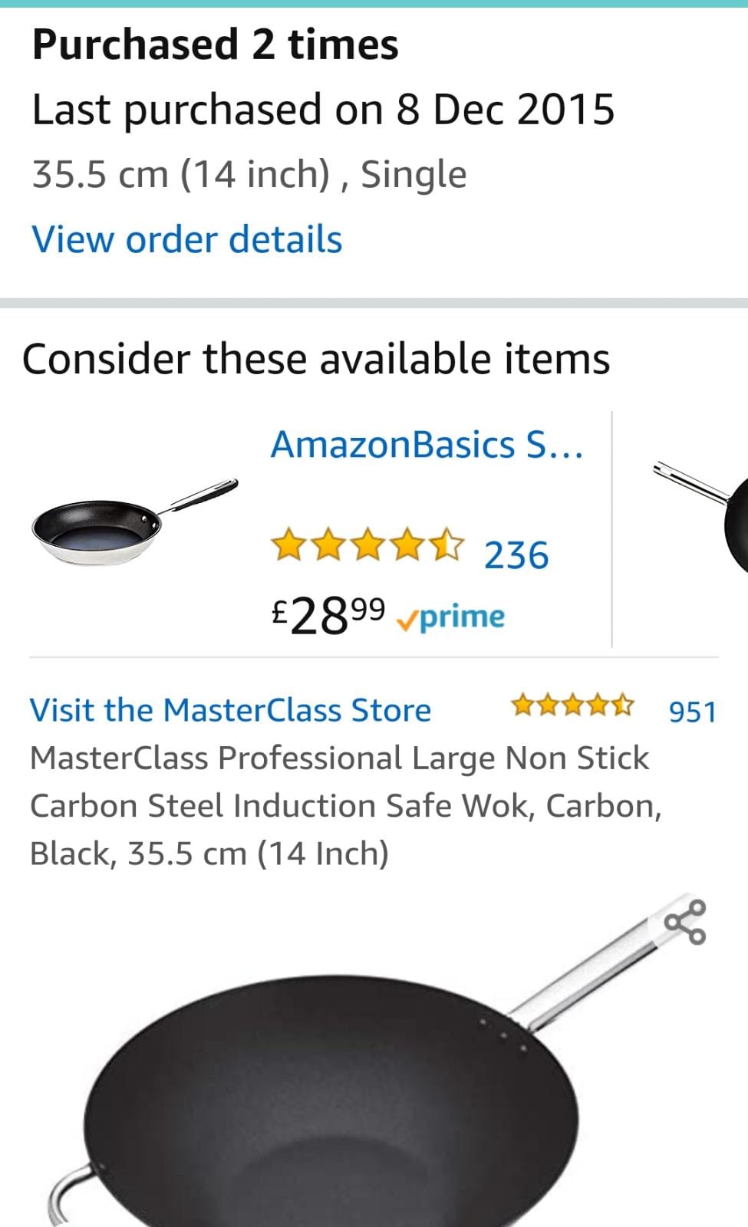Open the partially visible second suggested pan
Viewport: 748px width, 1227px height.
point(700,515)
